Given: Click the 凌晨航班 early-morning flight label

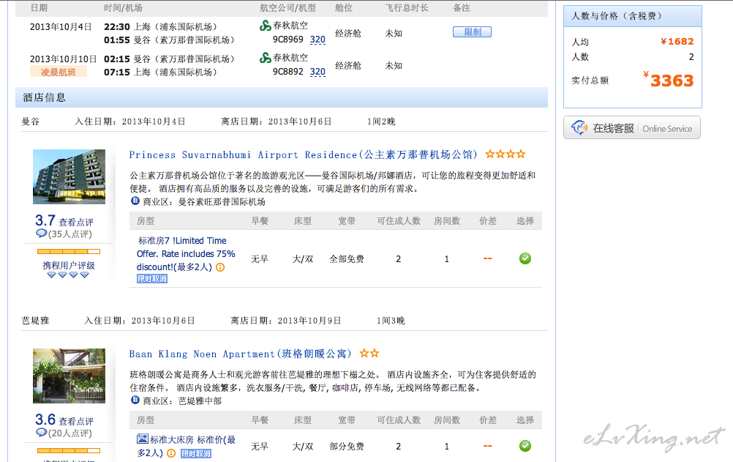Looking at the screenshot, I should click(x=59, y=72).
